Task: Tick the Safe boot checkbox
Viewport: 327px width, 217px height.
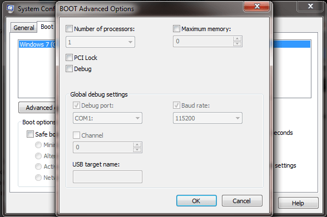Action: [x=30, y=134]
